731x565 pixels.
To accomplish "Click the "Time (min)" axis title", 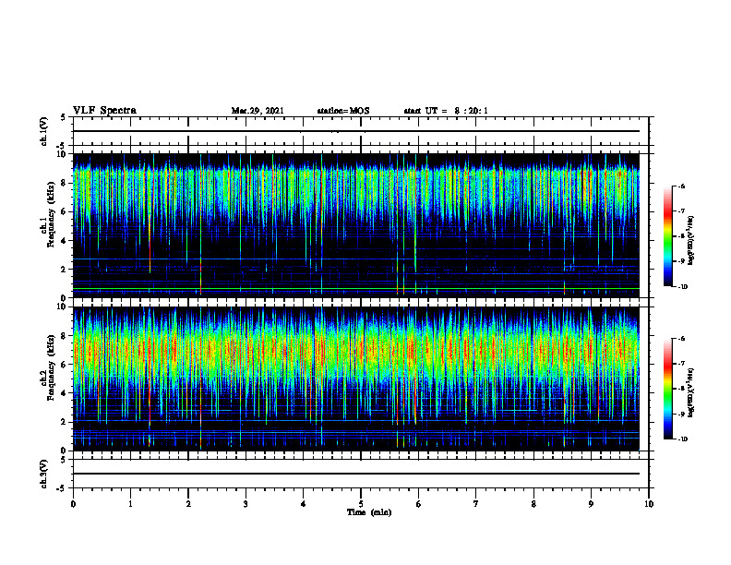I will click(x=369, y=512).
